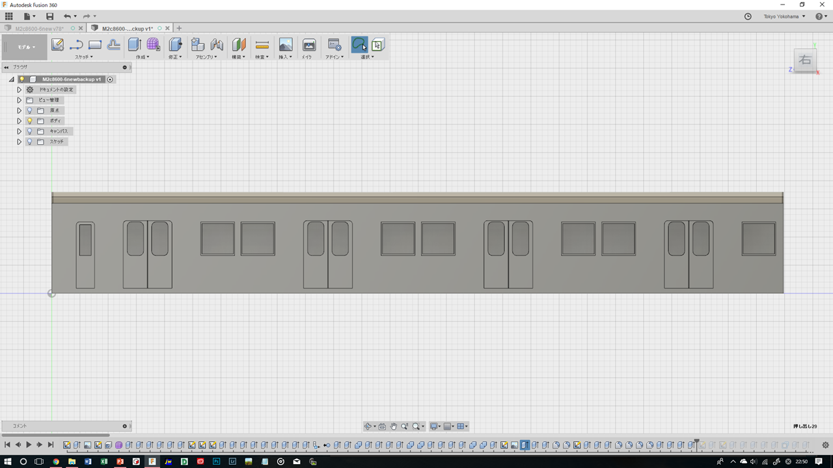This screenshot has height=468, width=833.
Task: Click the Undo arrow
Action: click(67, 16)
